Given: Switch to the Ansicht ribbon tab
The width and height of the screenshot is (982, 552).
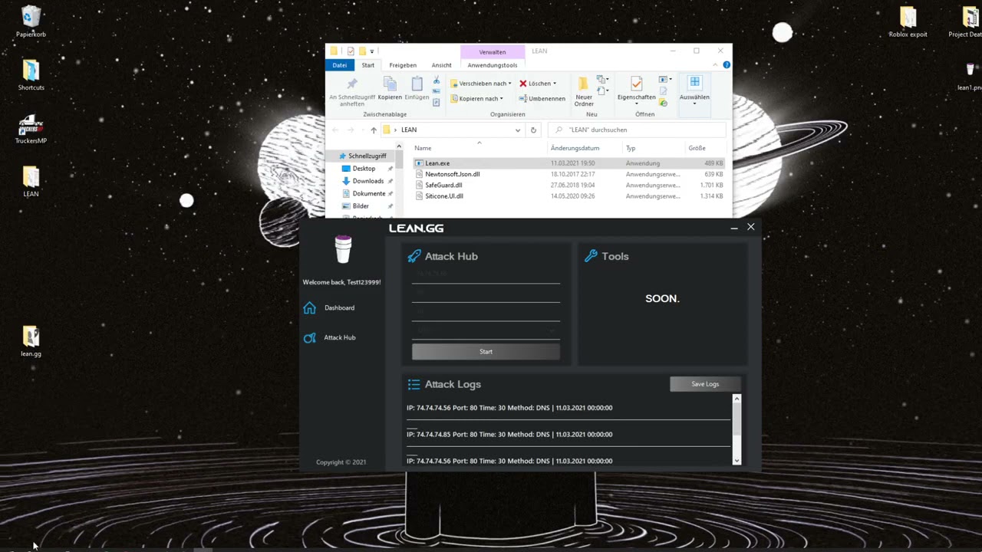Looking at the screenshot, I should coord(442,65).
